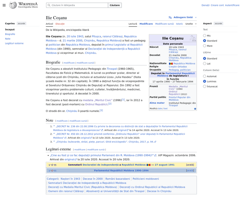Switch to the Discuție tab
245x197 pixels.
click(x=60, y=24)
